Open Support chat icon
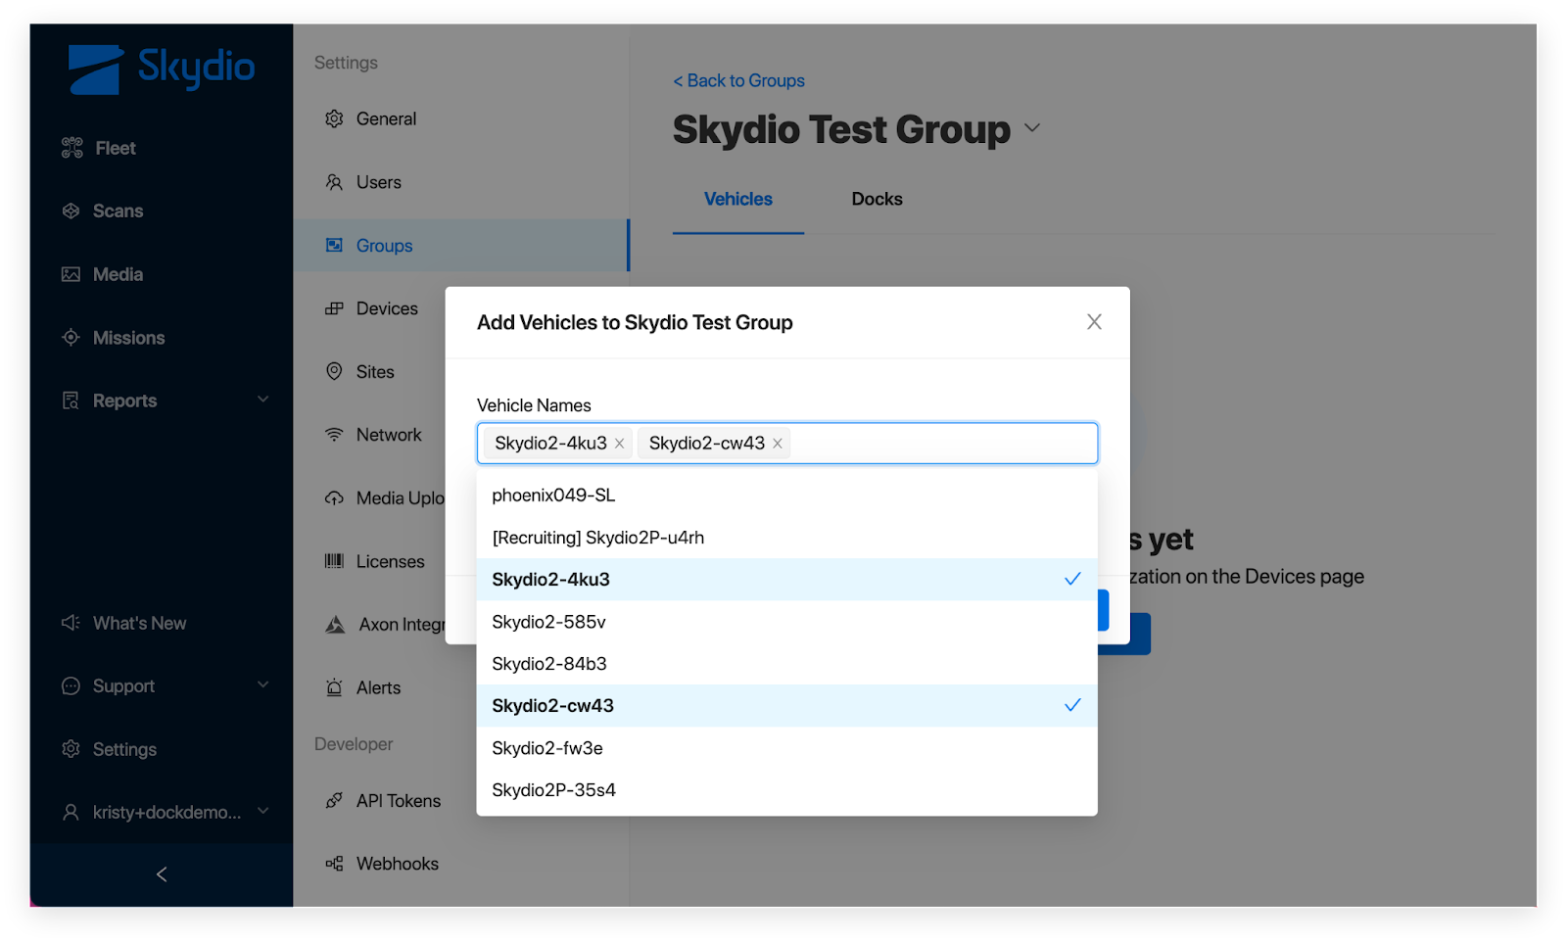 click(x=71, y=686)
